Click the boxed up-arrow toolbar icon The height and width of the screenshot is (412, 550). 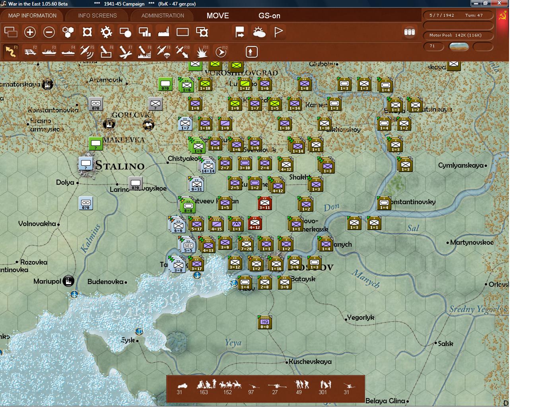251,52
